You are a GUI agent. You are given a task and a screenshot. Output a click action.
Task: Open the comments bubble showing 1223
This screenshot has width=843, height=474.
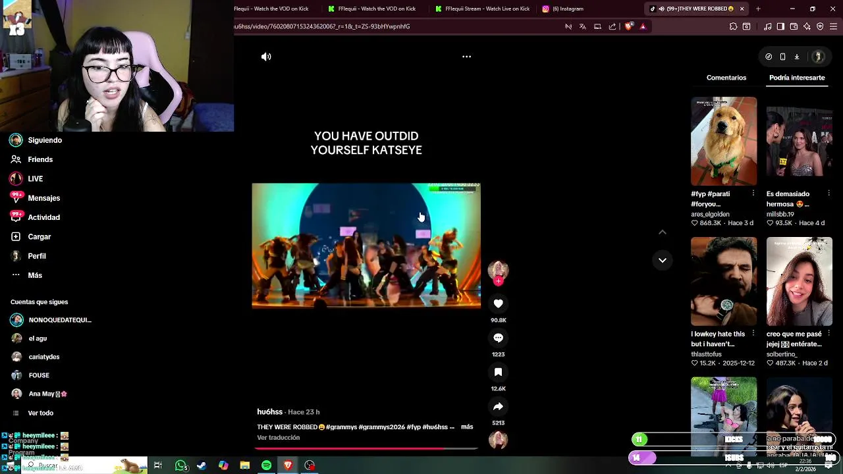tap(498, 338)
